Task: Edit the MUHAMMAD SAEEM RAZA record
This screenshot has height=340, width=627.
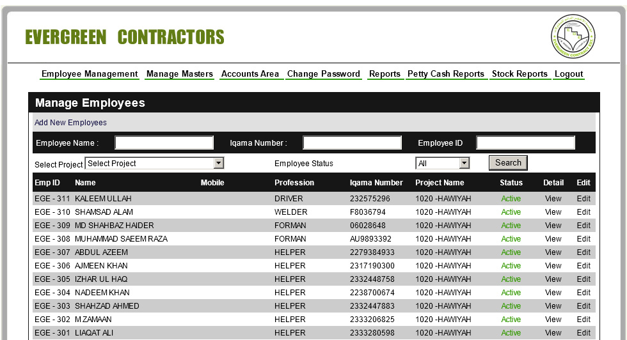Action: coord(583,239)
